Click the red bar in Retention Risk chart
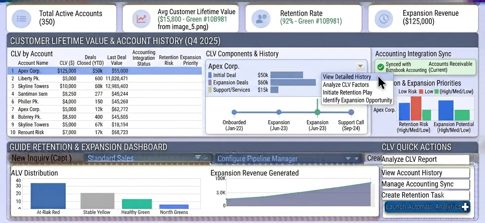Screen dimensions: 485x223 point(416,108)
